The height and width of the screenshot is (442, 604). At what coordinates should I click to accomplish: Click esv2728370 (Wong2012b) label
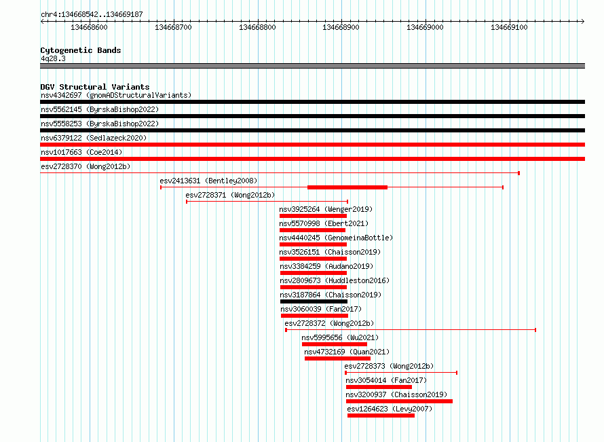coord(86,166)
